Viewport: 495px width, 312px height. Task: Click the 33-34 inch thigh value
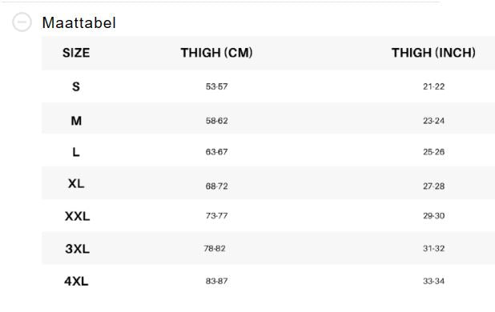pyautogui.click(x=434, y=281)
